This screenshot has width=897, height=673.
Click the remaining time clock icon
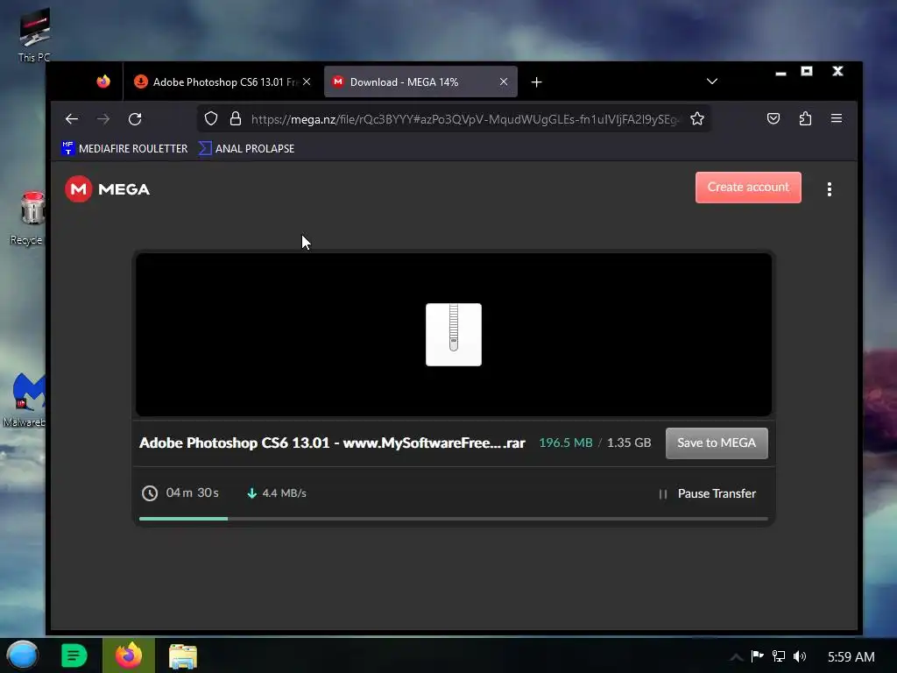(x=150, y=493)
